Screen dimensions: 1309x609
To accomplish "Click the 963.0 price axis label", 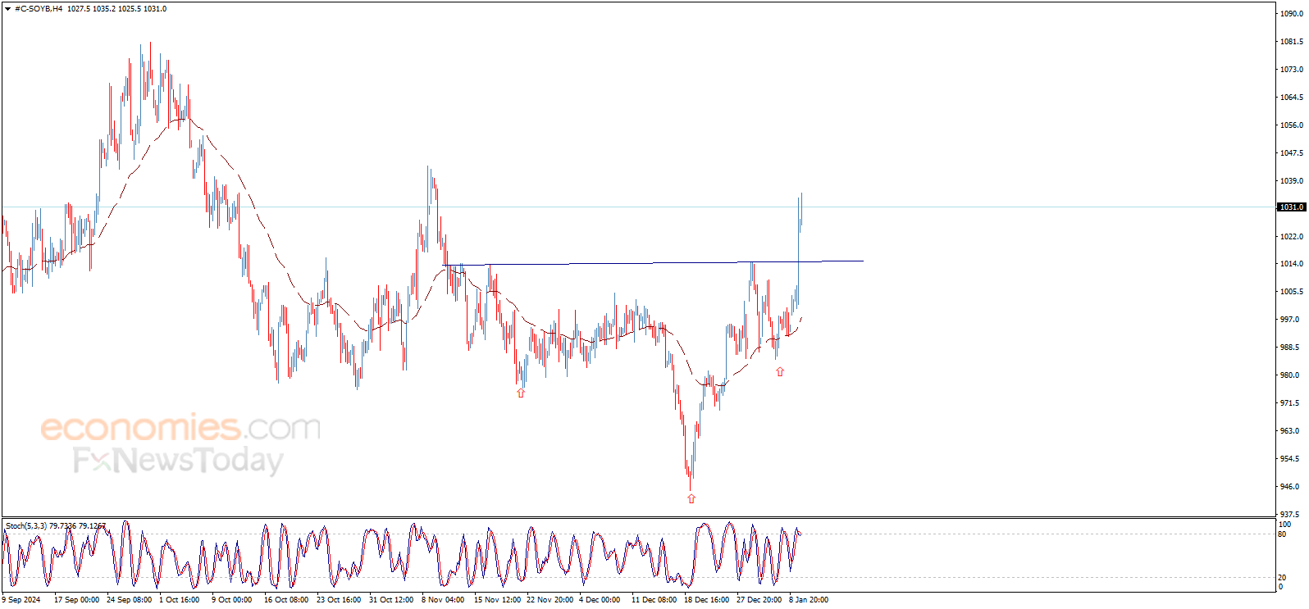I will [1289, 431].
